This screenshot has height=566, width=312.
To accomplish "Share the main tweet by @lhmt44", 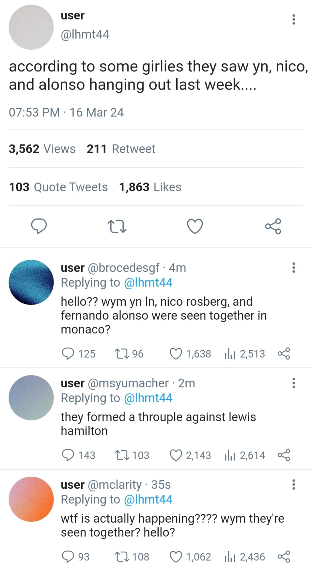I will click(273, 226).
